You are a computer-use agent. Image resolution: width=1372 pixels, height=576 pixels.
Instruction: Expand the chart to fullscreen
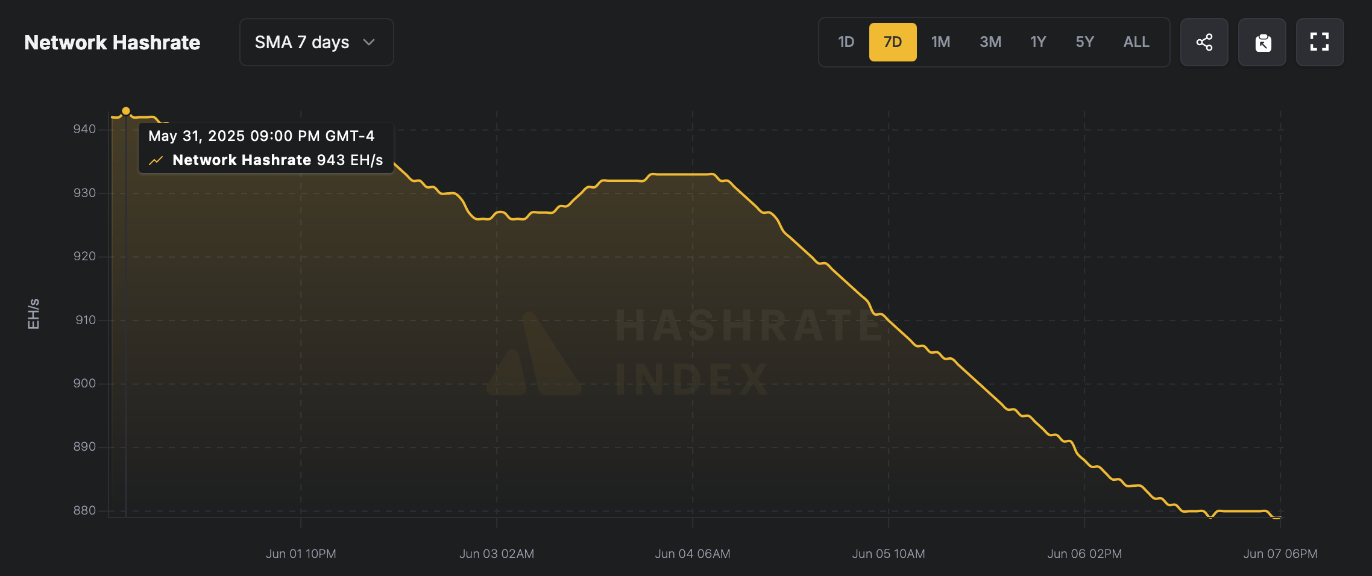coord(1320,42)
